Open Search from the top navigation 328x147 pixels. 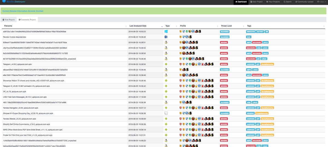pos(287,2)
